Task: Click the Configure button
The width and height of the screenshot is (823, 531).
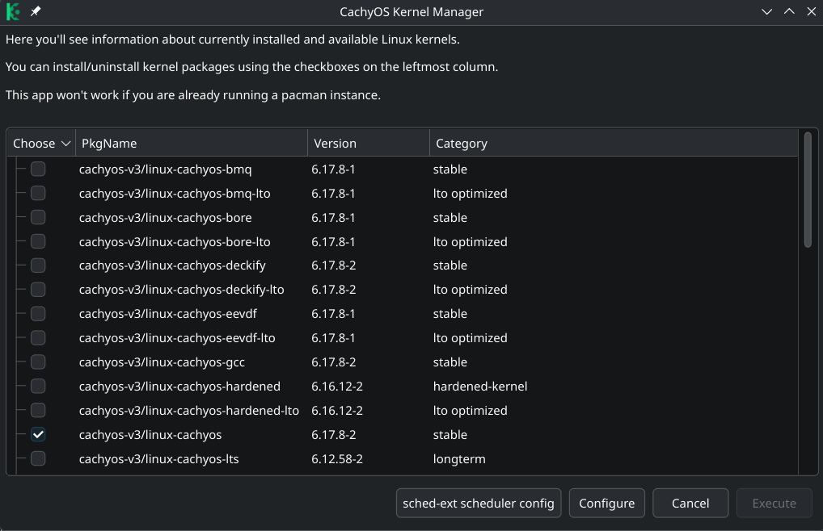Action: pyautogui.click(x=606, y=503)
